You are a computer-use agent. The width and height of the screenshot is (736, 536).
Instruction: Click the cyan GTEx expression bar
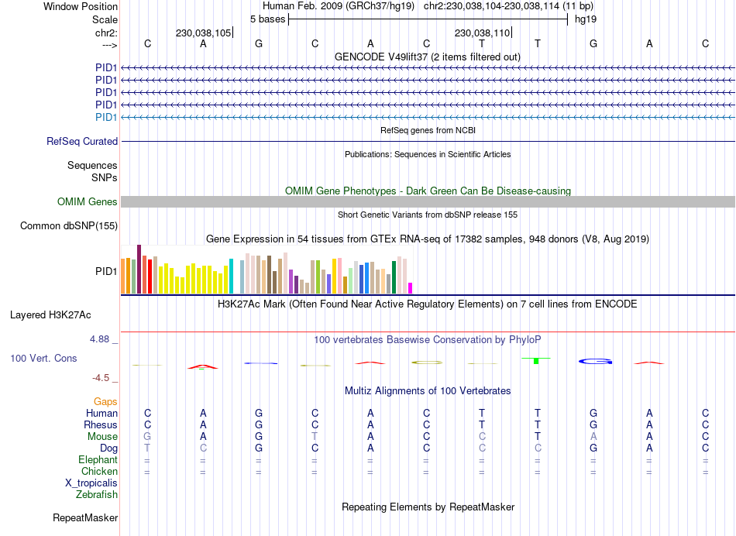231,276
